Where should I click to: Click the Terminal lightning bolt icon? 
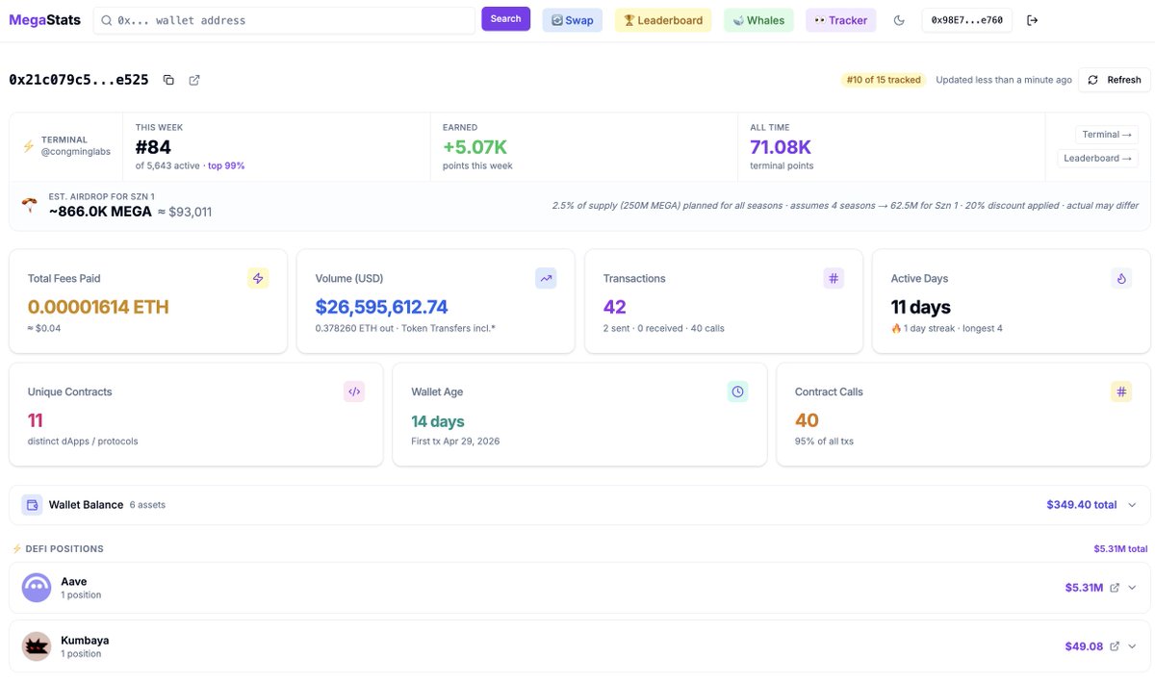pos(28,146)
